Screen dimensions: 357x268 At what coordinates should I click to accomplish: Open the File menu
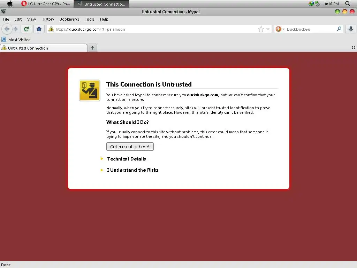point(6,20)
